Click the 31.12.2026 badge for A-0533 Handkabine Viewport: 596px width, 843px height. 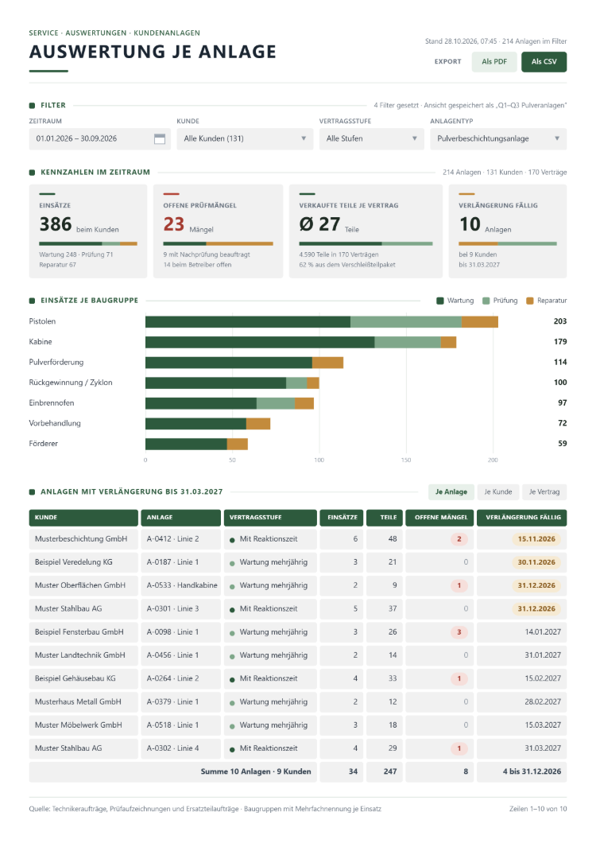point(536,585)
